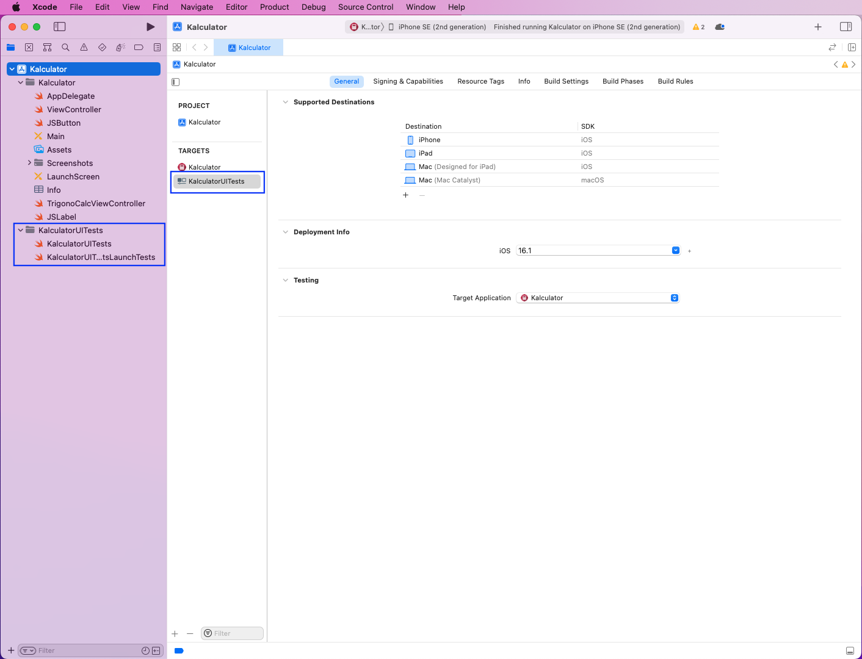Go forward with the editor forward arrow
Image resolution: width=862 pixels, height=659 pixels.
206,48
